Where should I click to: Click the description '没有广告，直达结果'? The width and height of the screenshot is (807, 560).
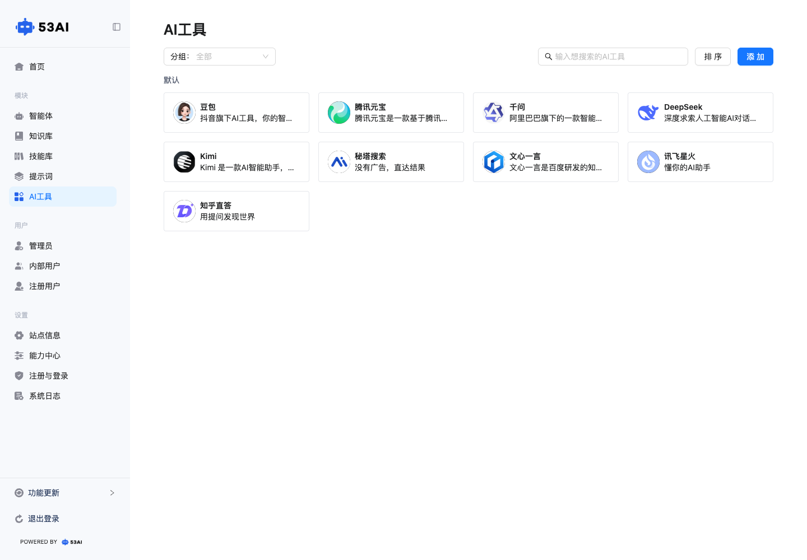pos(390,167)
